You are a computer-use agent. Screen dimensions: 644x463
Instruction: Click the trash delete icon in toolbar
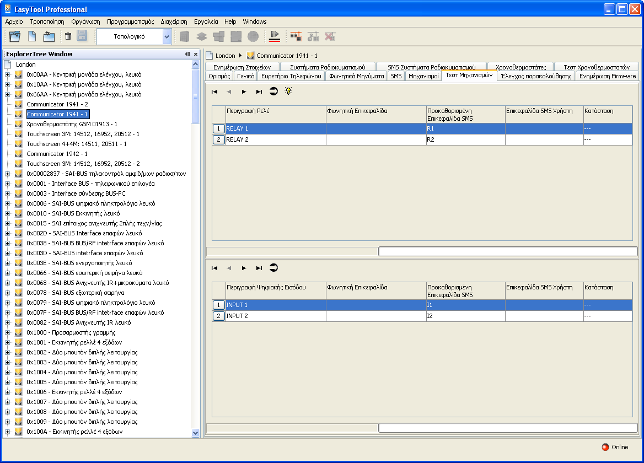pos(68,36)
